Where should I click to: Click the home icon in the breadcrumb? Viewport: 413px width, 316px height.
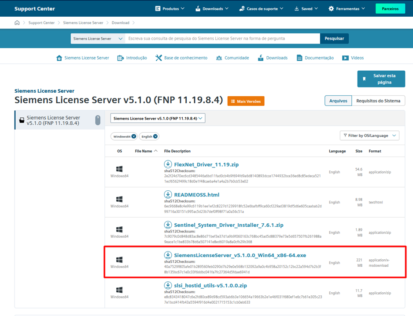pos(17,23)
